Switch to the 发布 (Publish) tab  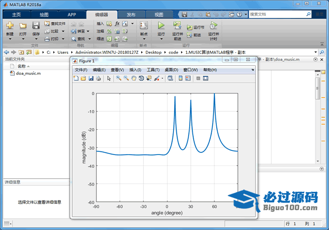tap(131, 15)
